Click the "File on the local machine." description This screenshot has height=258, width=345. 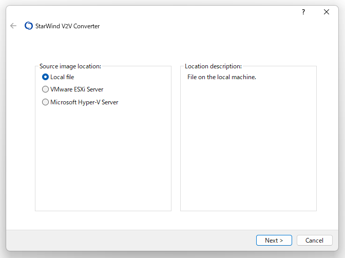(222, 77)
